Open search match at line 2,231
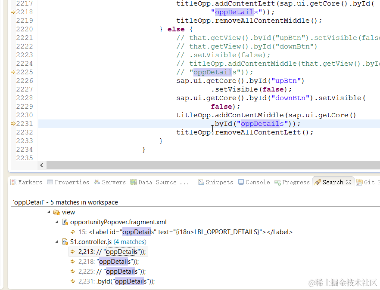This screenshot has width=380, height=290. tap(117, 281)
